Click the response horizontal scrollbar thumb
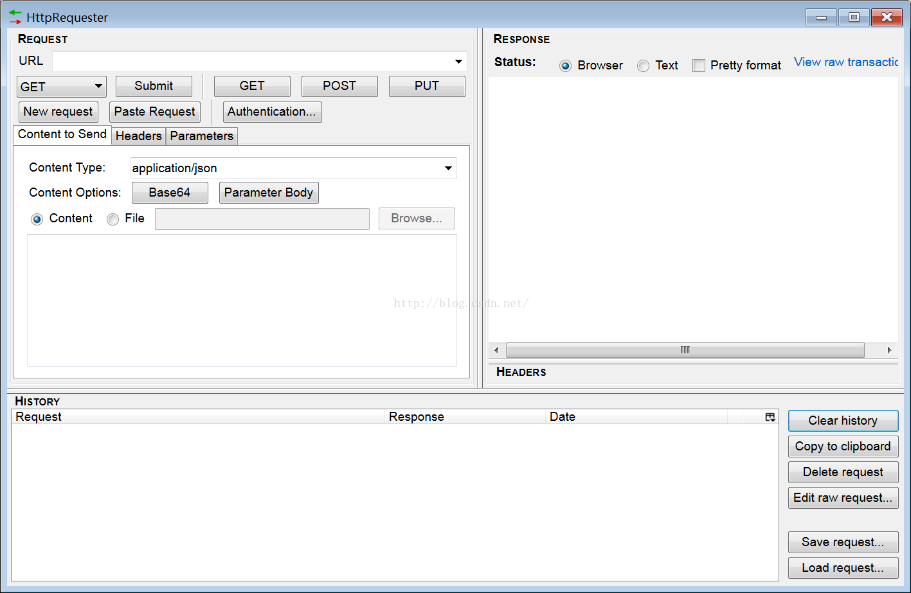The height and width of the screenshot is (593, 911). click(685, 350)
